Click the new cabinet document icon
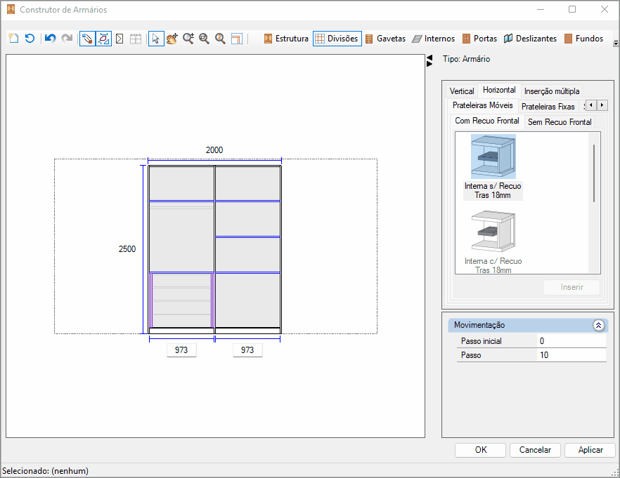Screen dimensions: 620x478 pos(14,39)
